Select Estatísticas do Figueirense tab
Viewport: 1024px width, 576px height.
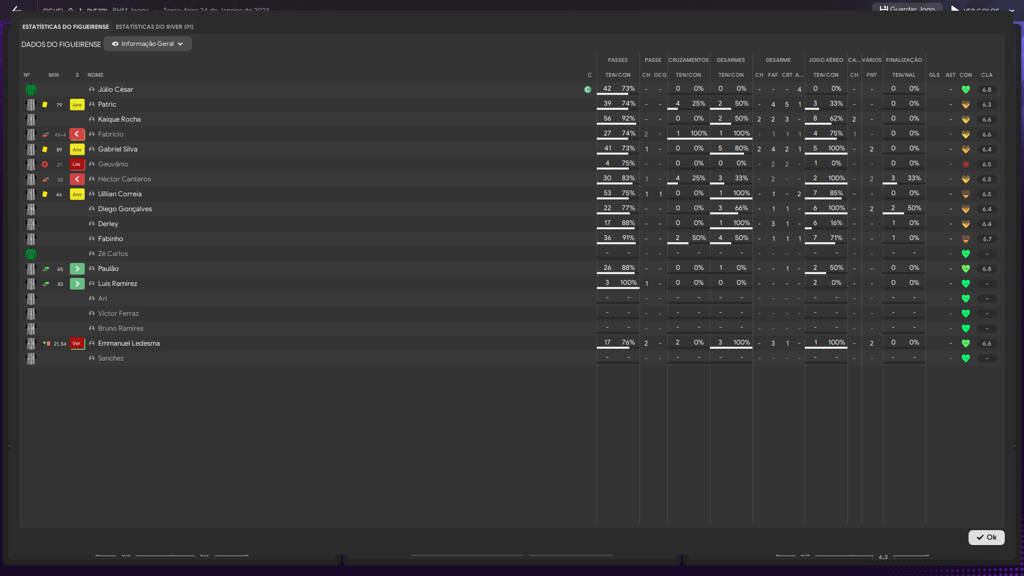pyautogui.click(x=66, y=27)
